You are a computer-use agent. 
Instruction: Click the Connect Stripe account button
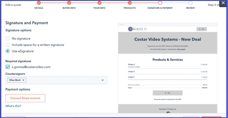pos(25,98)
